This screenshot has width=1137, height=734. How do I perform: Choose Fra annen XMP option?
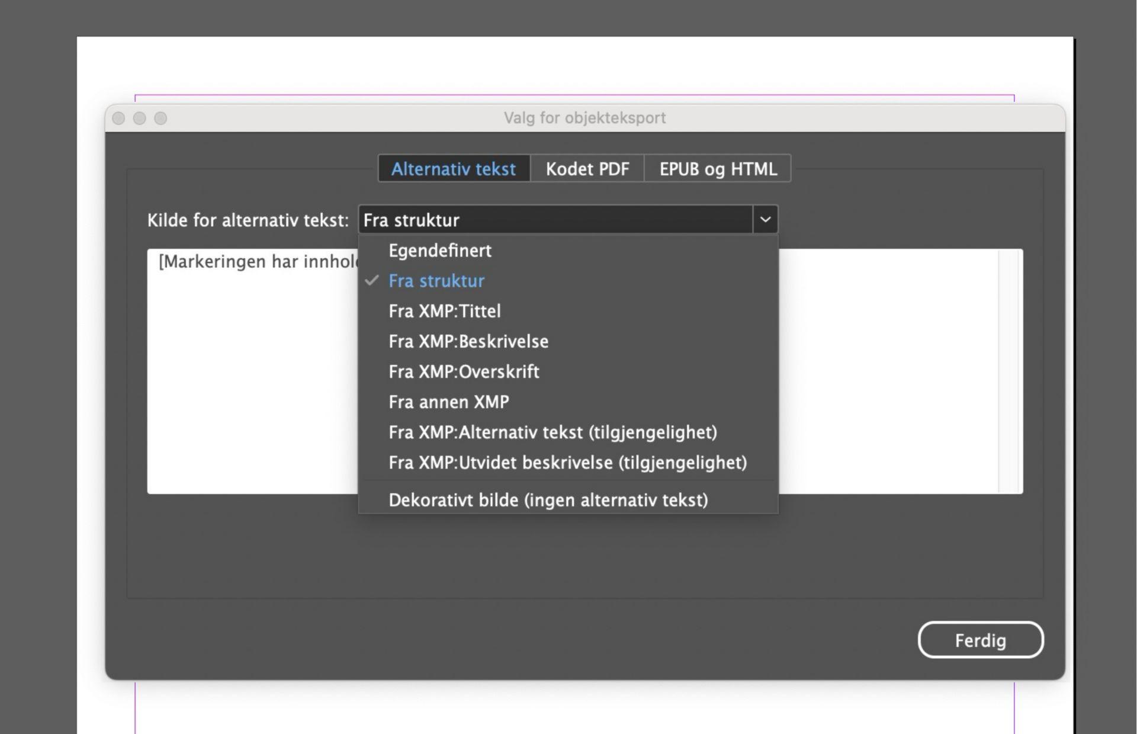(448, 402)
